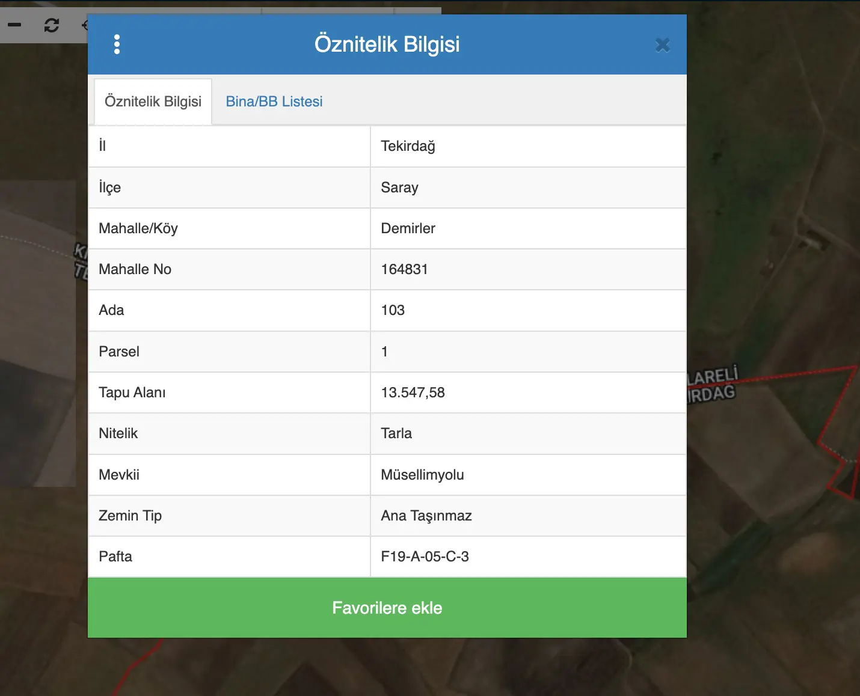Click the Zemin Tip value Ana Taşınmaz

click(x=426, y=516)
